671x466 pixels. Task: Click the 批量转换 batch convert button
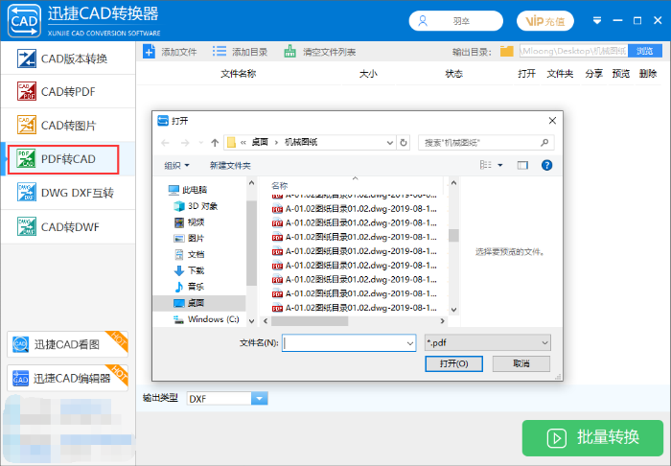coord(592,438)
